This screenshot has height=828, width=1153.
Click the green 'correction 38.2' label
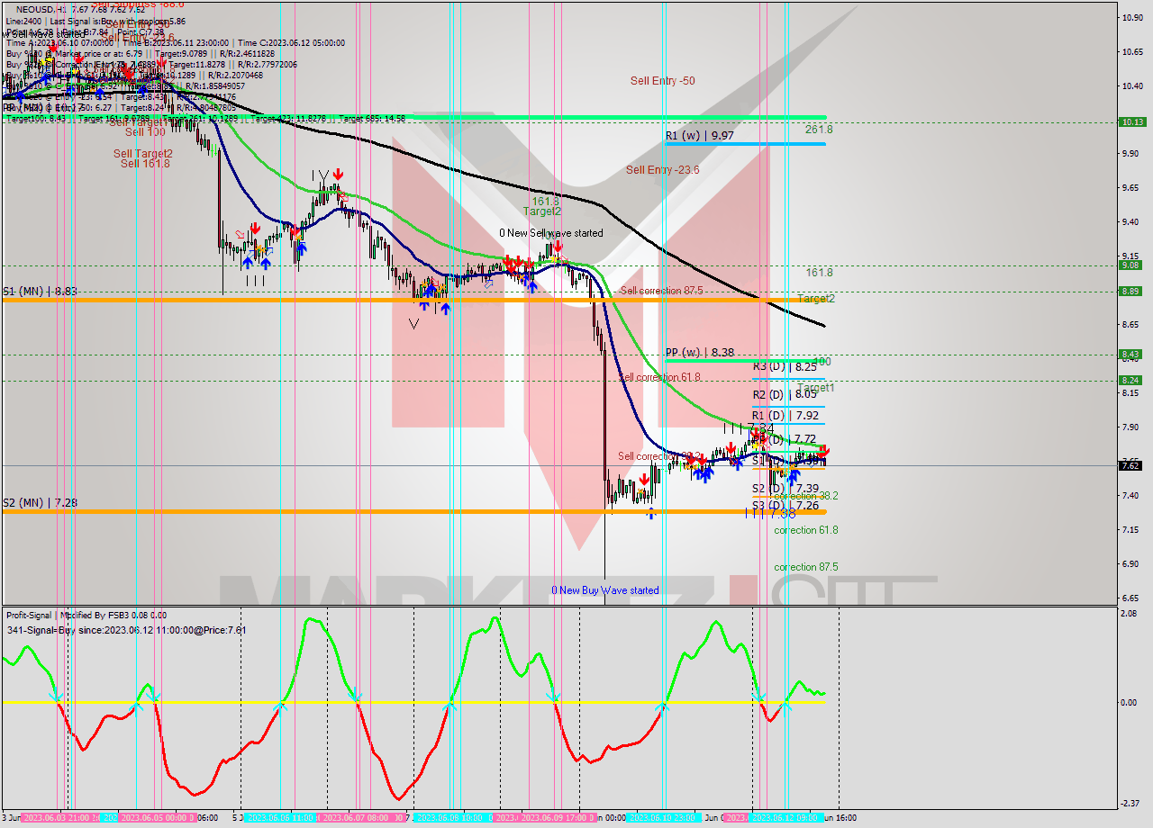point(805,496)
